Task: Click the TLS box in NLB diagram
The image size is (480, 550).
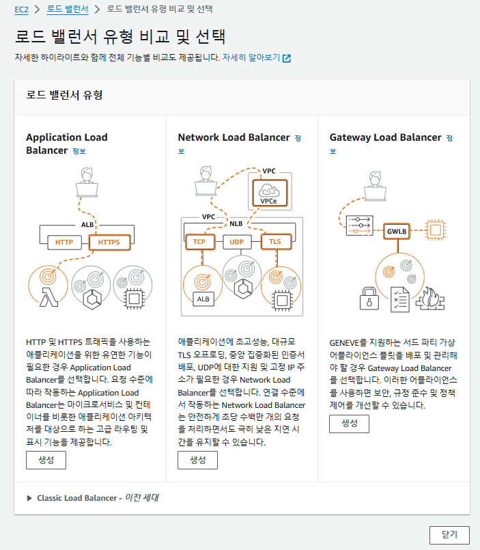Action: point(276,242)
